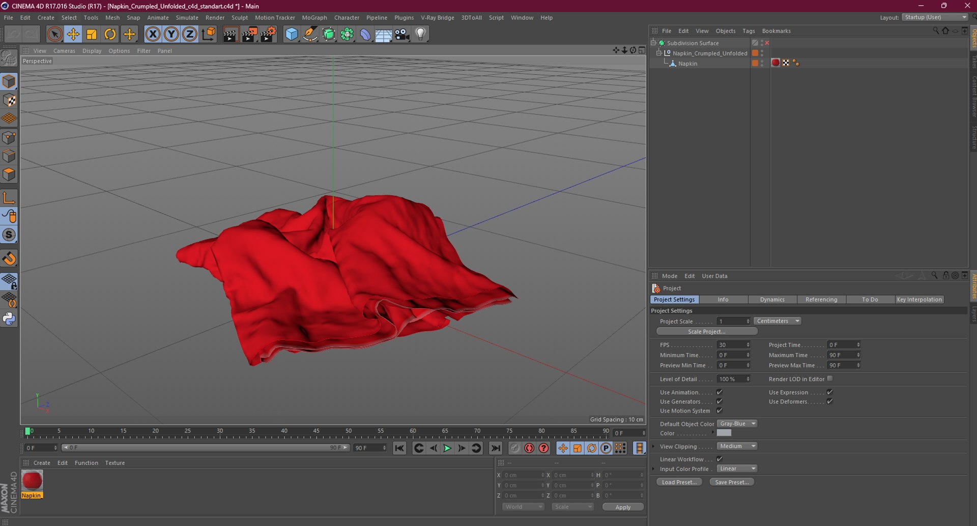Open Input Color Profile Linear dropdown
The image size is (977, 526).
pos(737,469)
